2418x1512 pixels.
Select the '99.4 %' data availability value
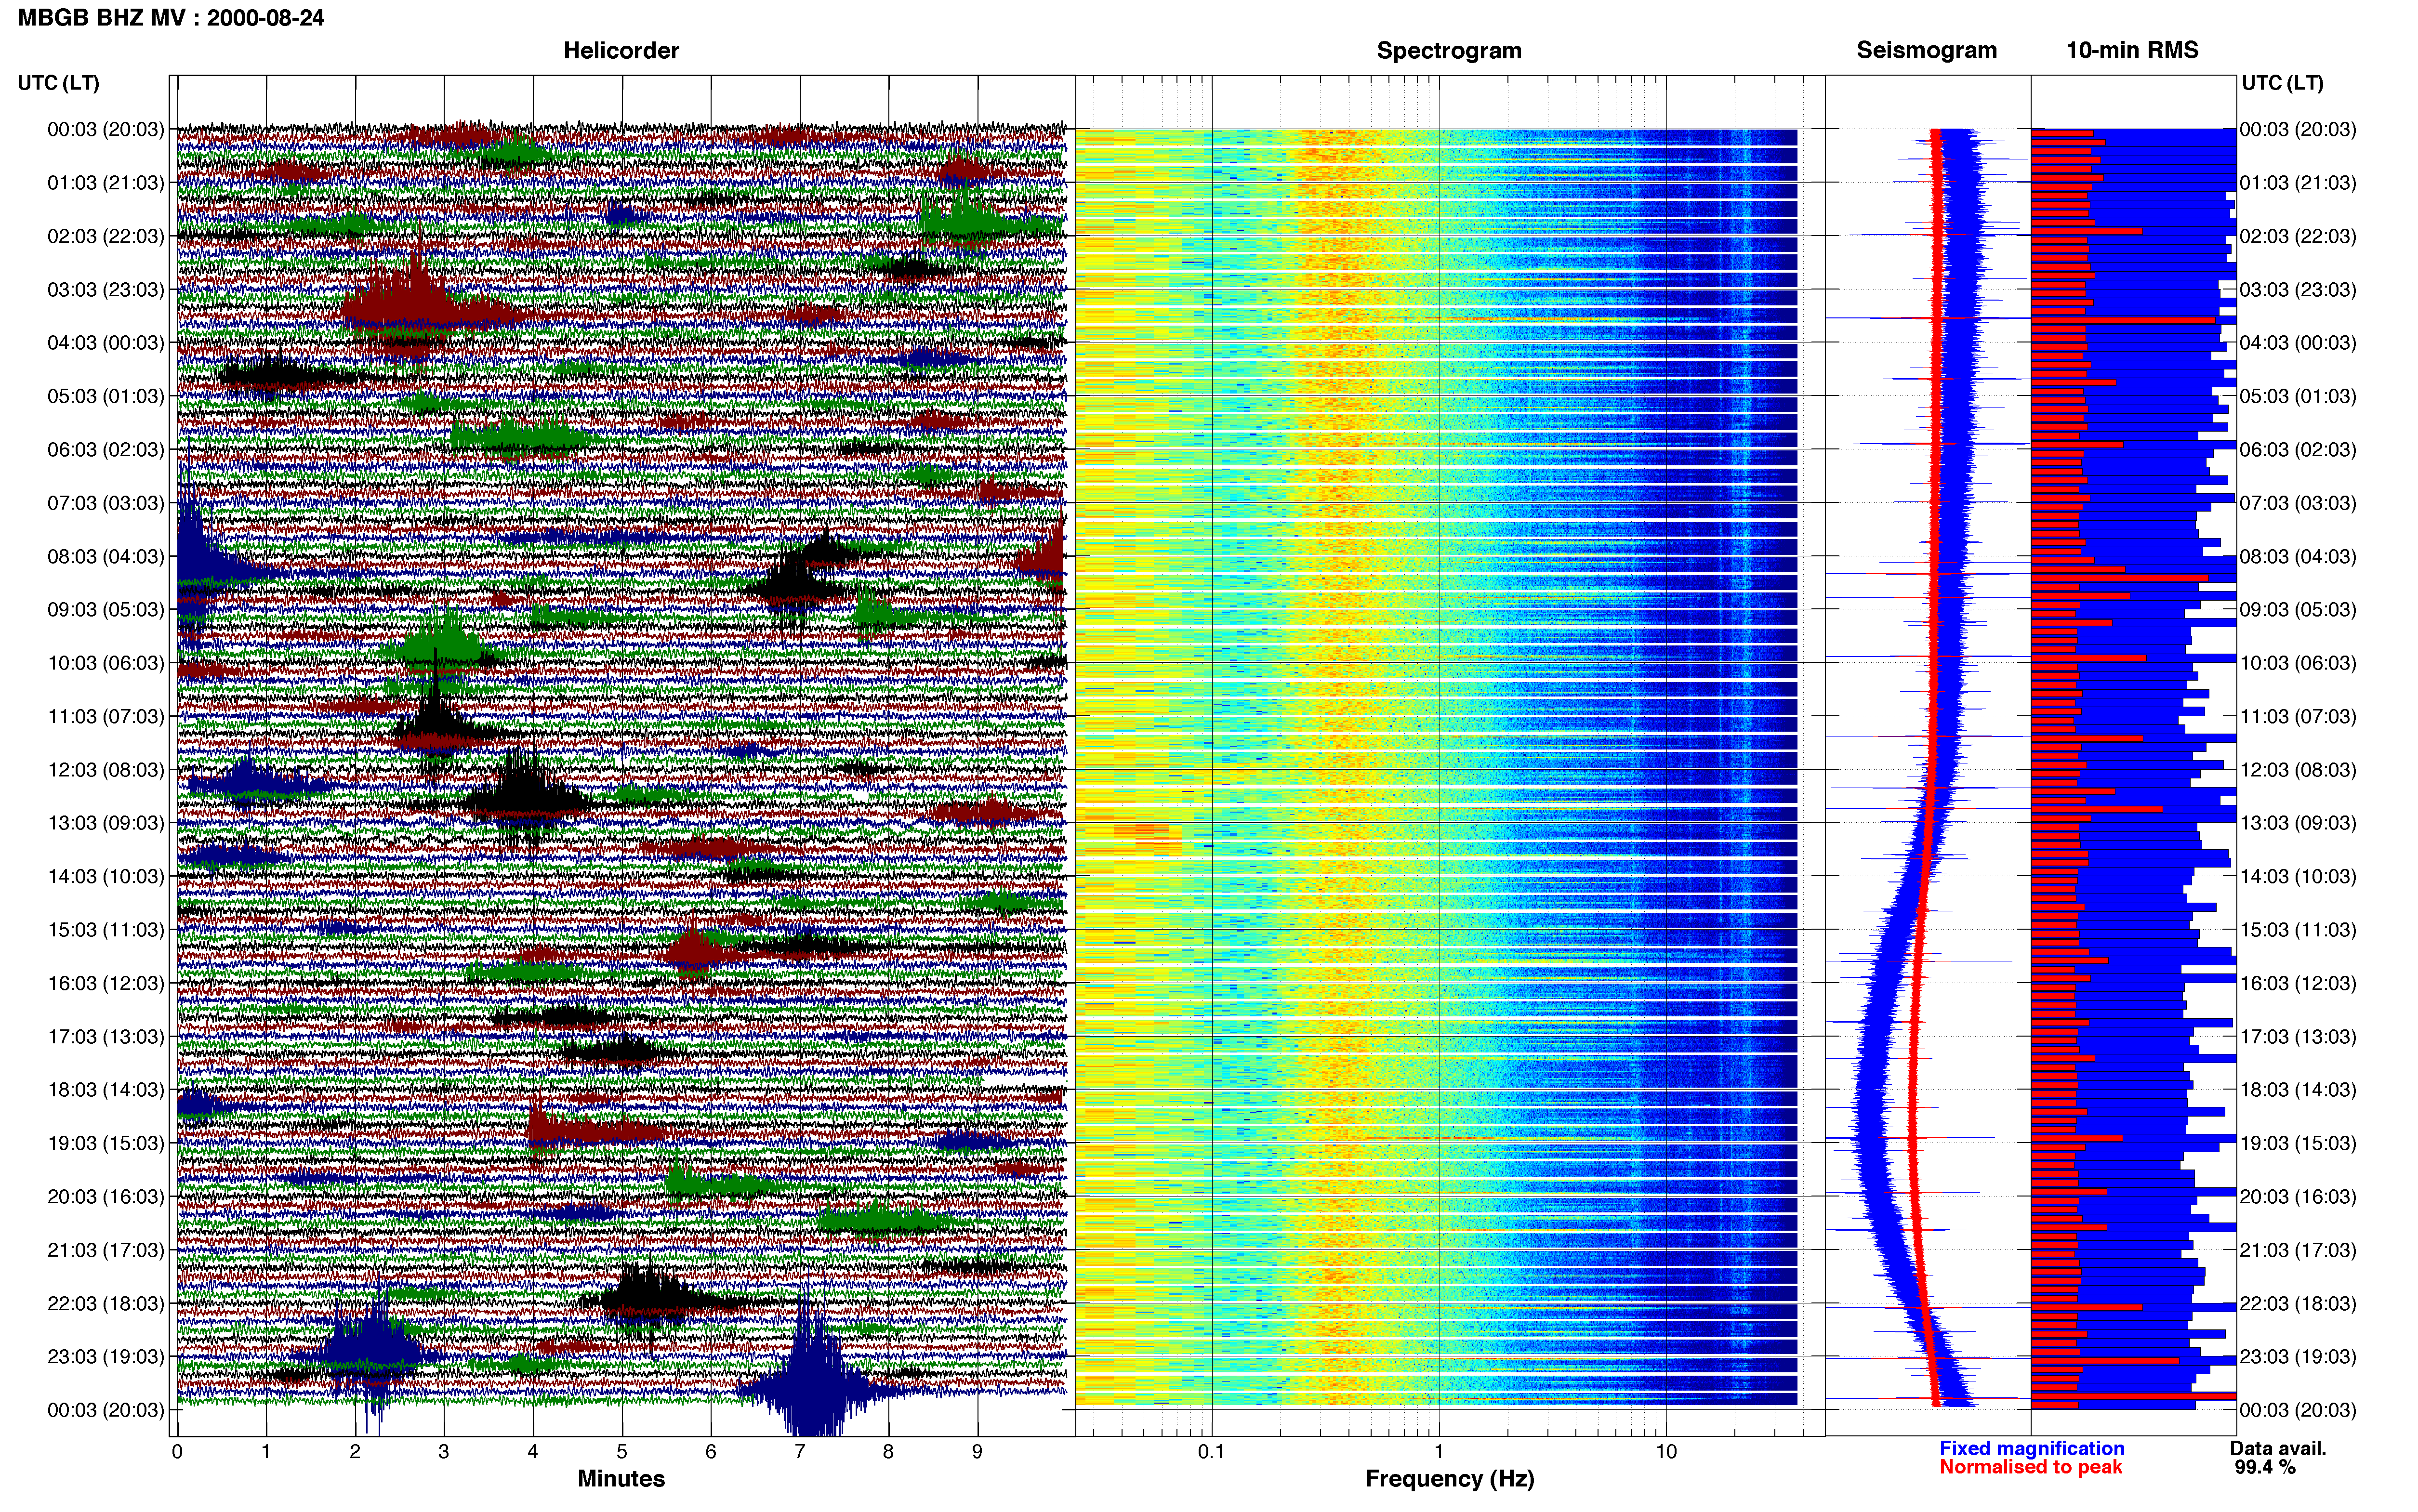[x=2265, y=1468]
